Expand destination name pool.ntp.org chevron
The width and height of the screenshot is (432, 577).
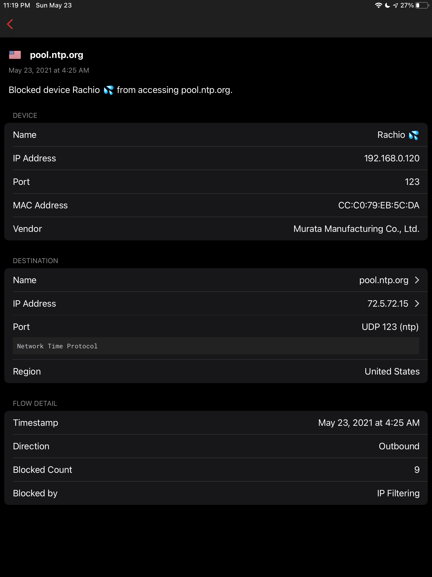click(417, 280)
